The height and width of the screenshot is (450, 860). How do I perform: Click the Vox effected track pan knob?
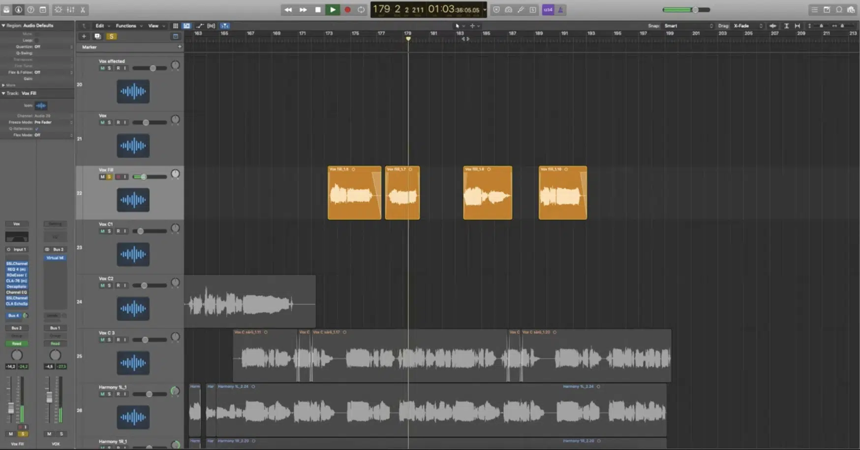(x=175, y=65)
